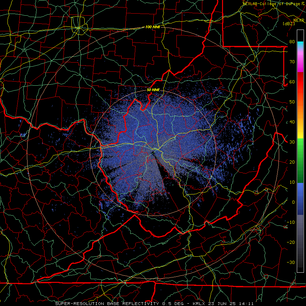Image resolution: width=306 pixels, height=306 pixels.
Task: Click the green segment of the color bar
Action: coord(300,160)
